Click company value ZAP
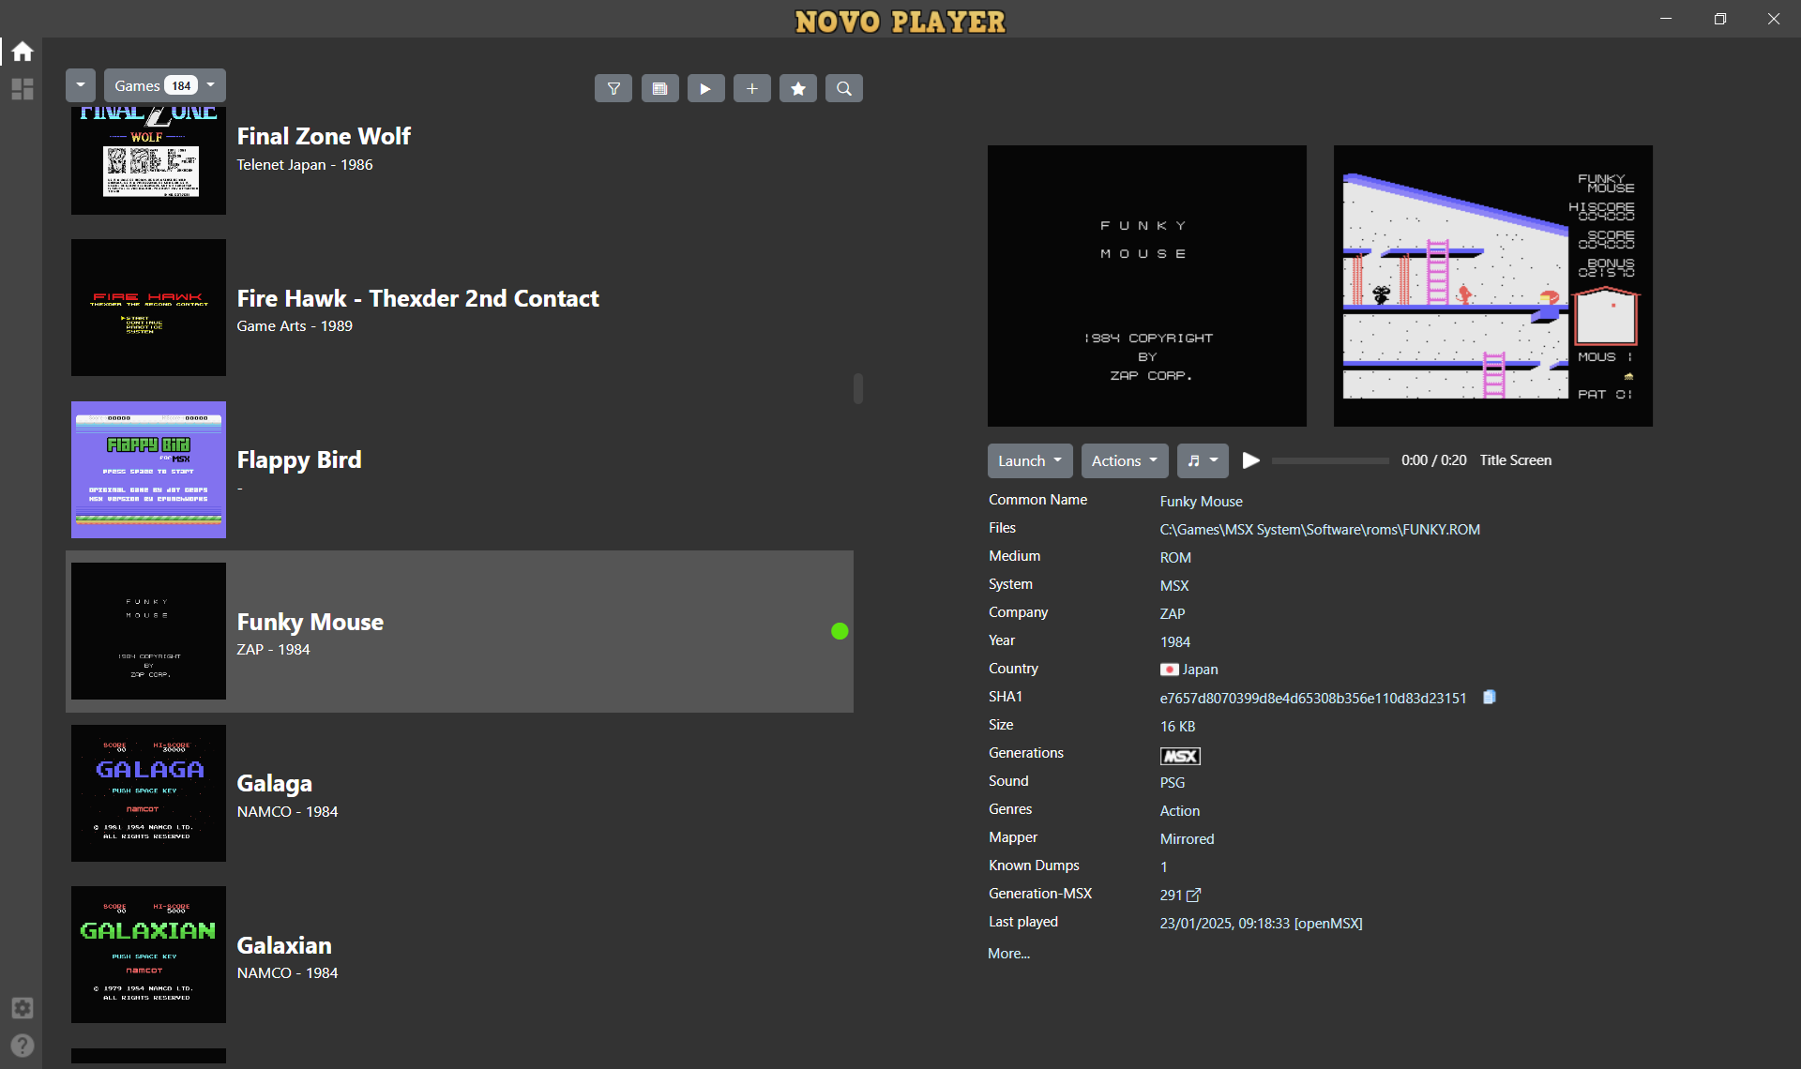Screen dimensions: 1801x1069 click(x=1173, y=613)
